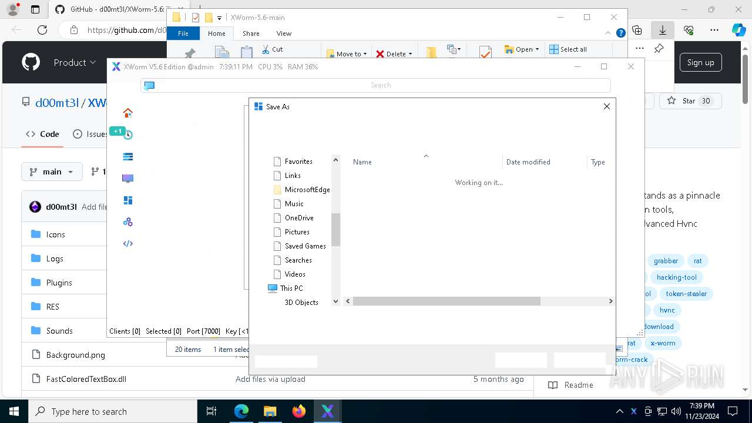752x423 pixels.
Task: Open the XWorm code brackets sidebar icon
Action: 127,243
